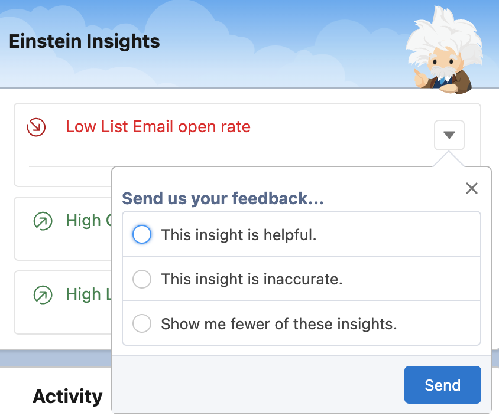Close the feedback popover with the X
The width and height of the screenshot is (499, 419).
coord(471,188)
